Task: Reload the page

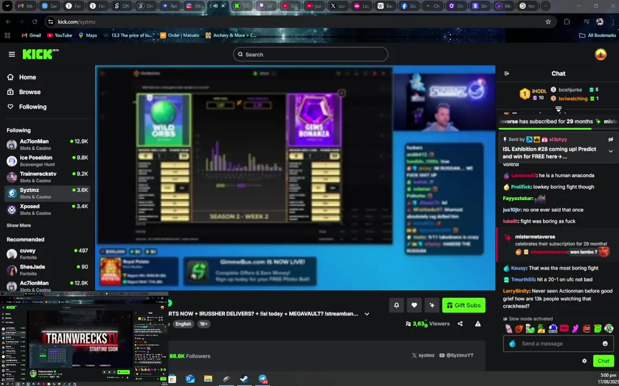Action: tap(35, 21)
